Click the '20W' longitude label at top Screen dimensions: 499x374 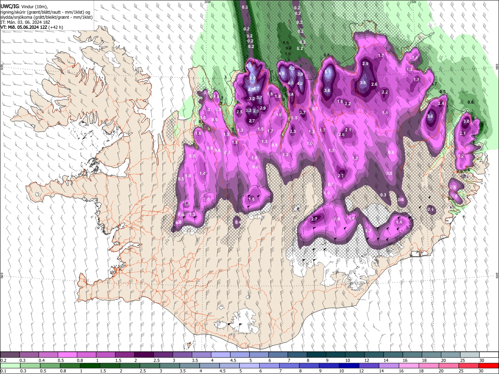(x=207, y=2)
